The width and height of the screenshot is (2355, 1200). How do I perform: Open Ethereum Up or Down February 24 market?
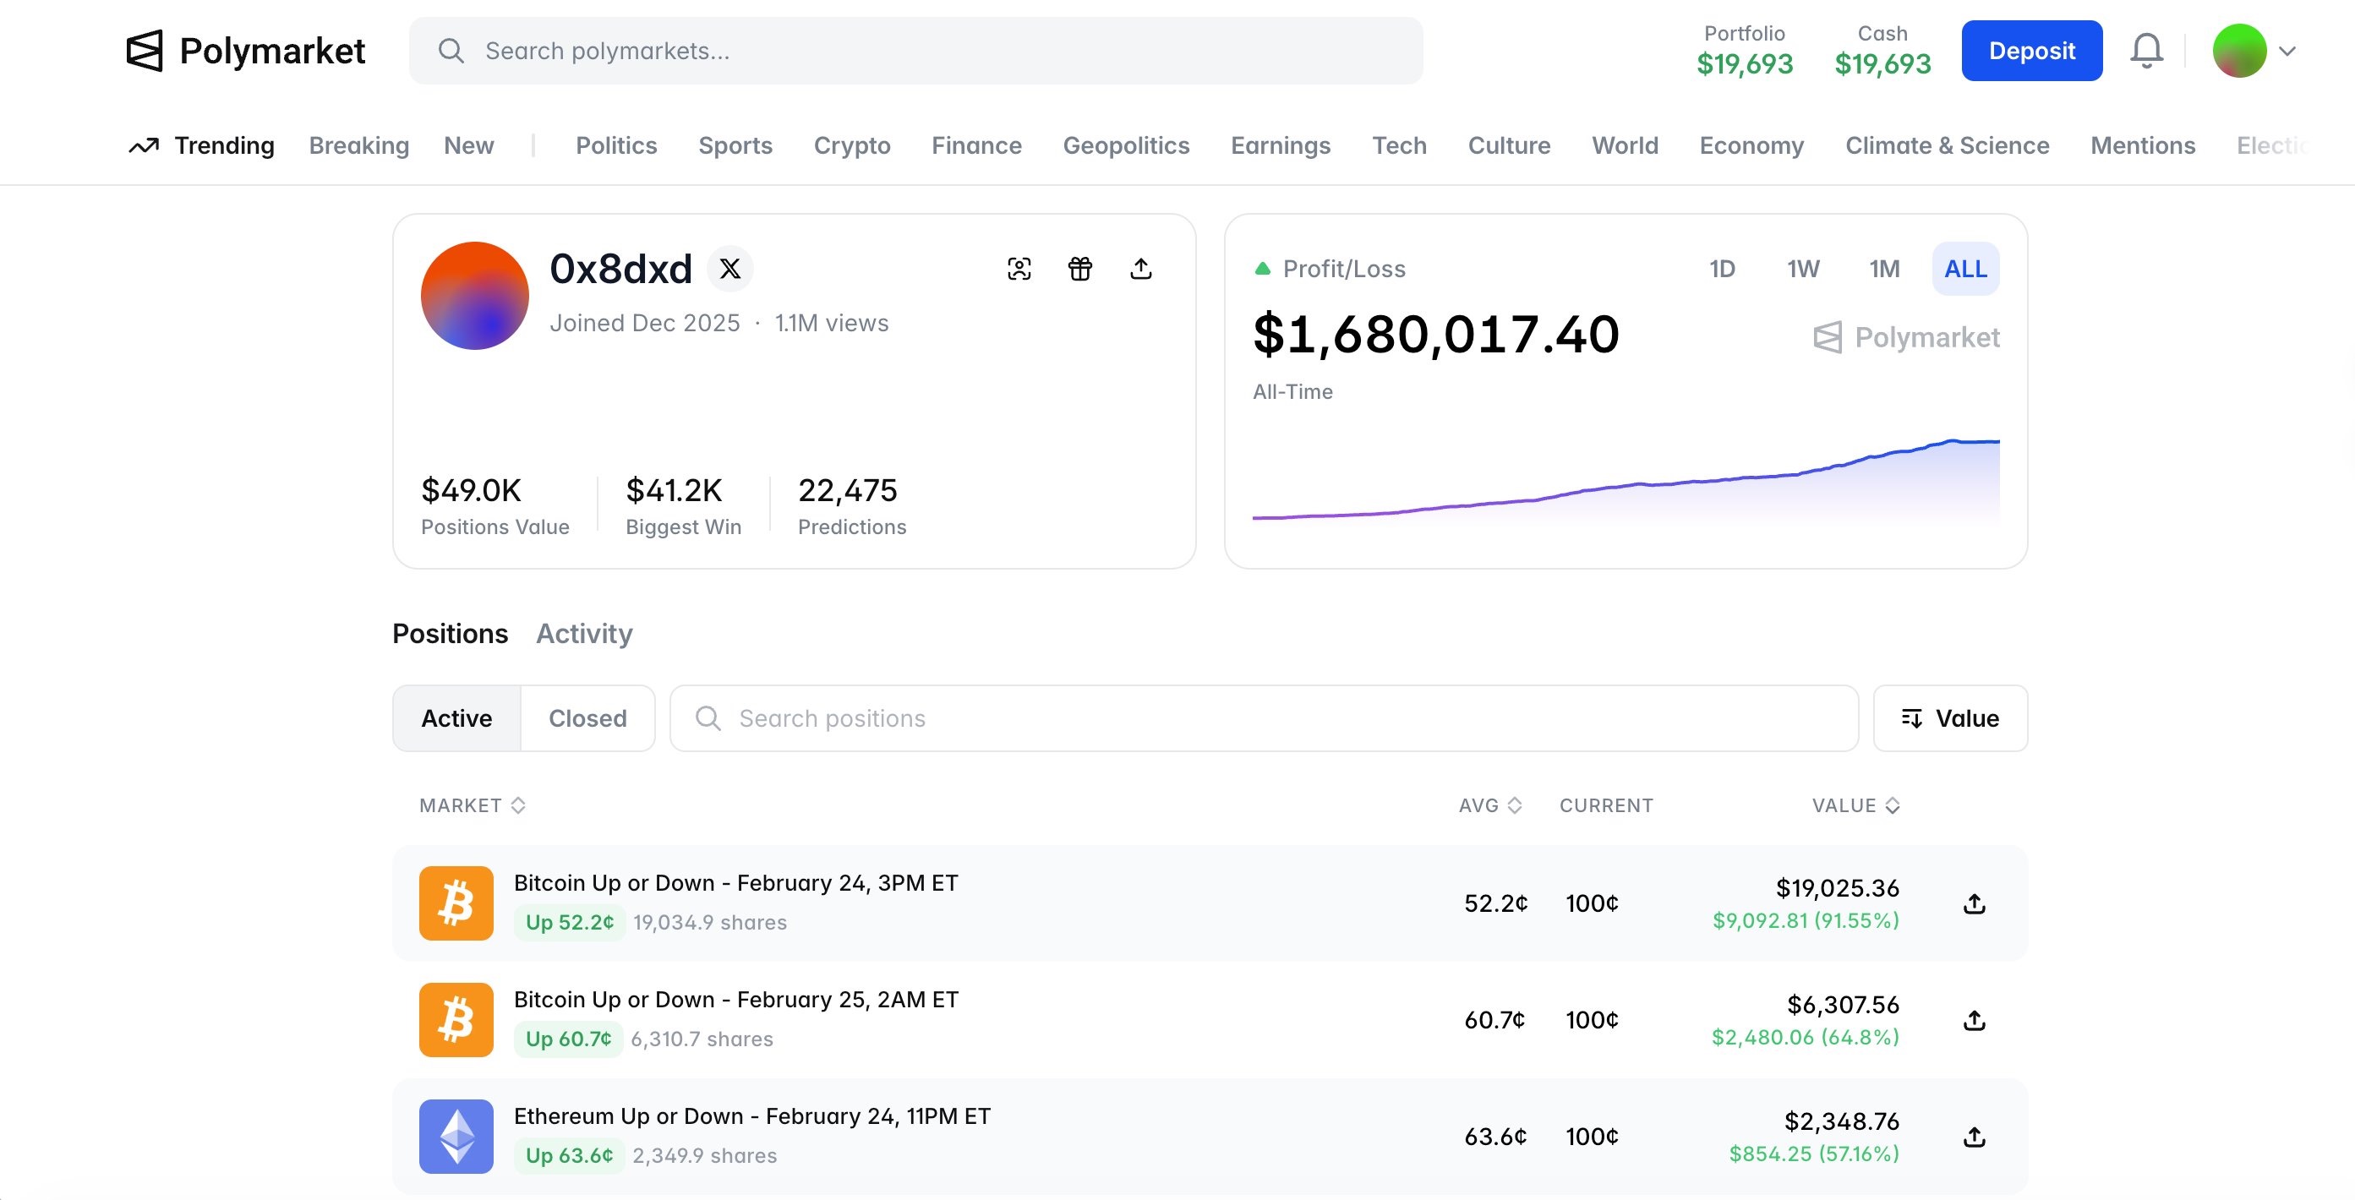(x=751, y=1116)
